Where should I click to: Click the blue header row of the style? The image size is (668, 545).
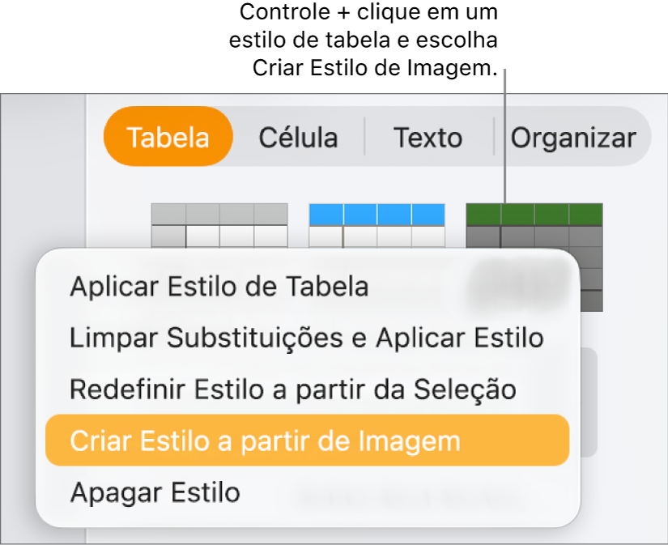coord(377,215)
